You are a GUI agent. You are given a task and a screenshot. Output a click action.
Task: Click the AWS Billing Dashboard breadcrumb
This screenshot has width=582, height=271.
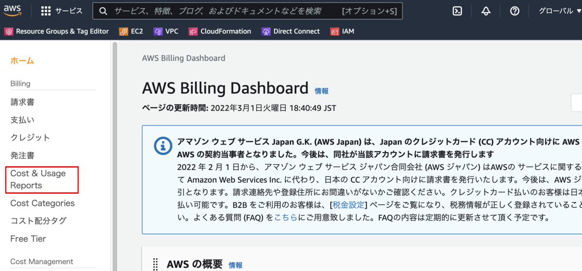click(184, 58)
